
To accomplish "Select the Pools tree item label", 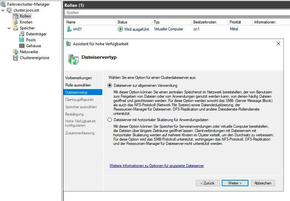I will [x=31, y=40].
